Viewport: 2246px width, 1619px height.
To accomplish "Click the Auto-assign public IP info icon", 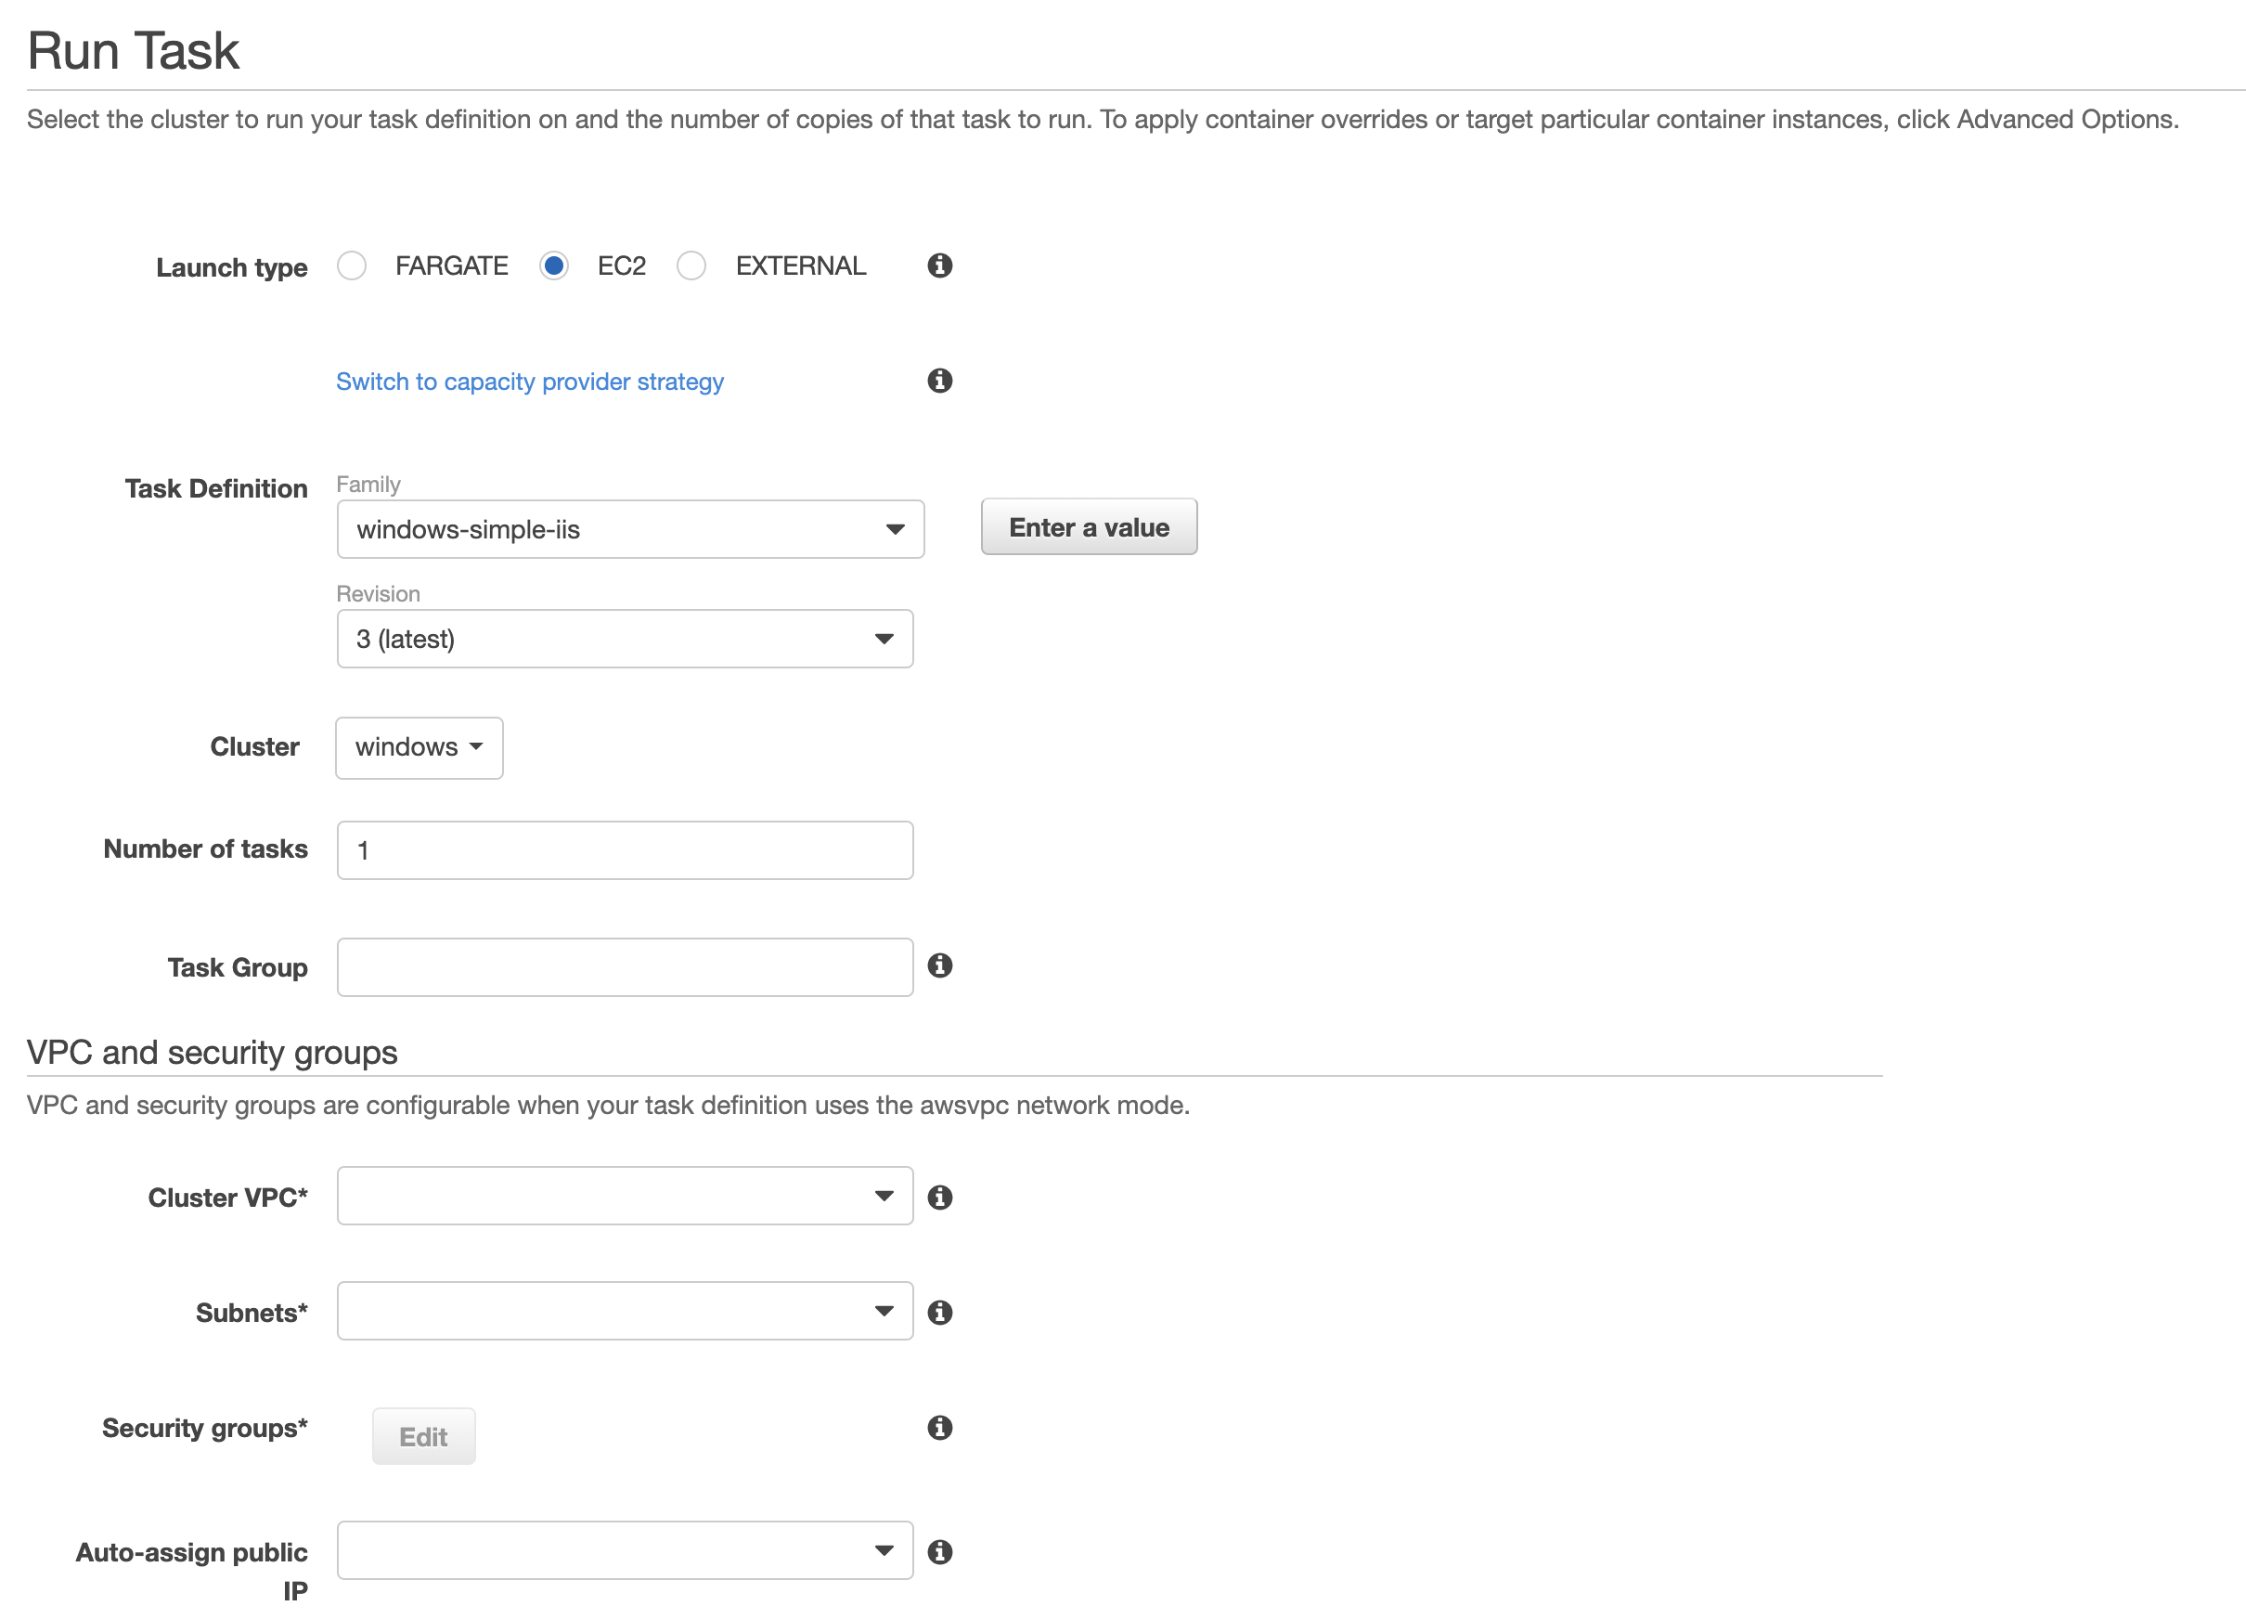I will (x=939, y=1551).
